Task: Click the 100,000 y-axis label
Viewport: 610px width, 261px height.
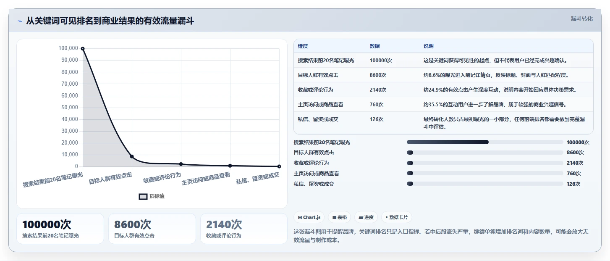Action: pyautogui.click(x=68, y=48)
